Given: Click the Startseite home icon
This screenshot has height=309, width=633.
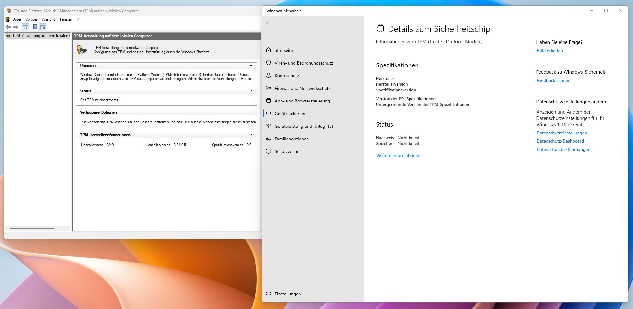Looking at the screenshot, I should click(x=268, y=50).
